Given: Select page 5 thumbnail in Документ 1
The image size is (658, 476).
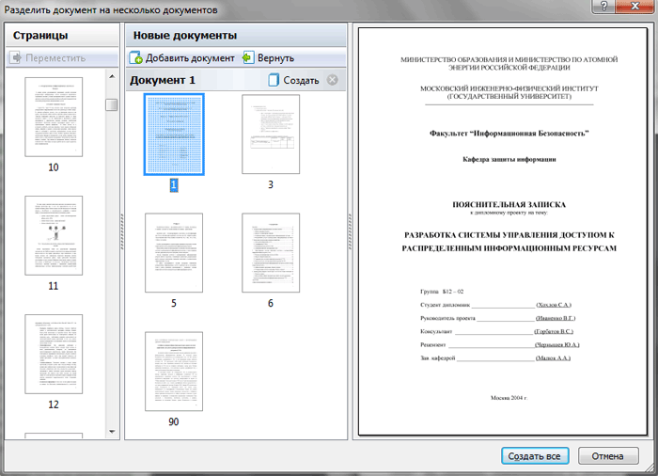Looking at the screenshot, I should pyautogui.click(x=173, y=252).
